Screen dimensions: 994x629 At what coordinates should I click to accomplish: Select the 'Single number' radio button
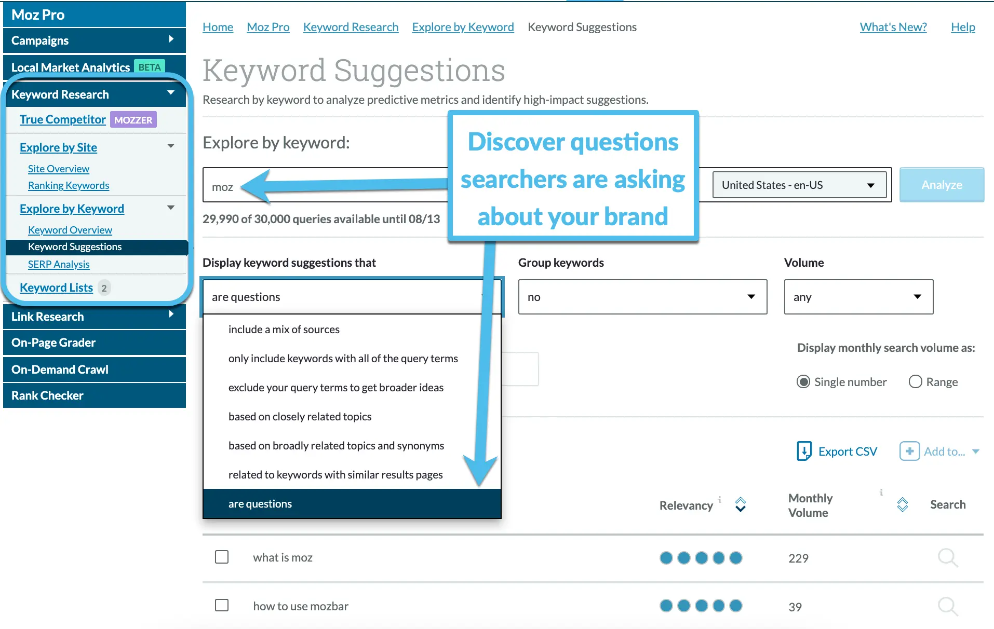pyautogui.click(x=803, y=381)
